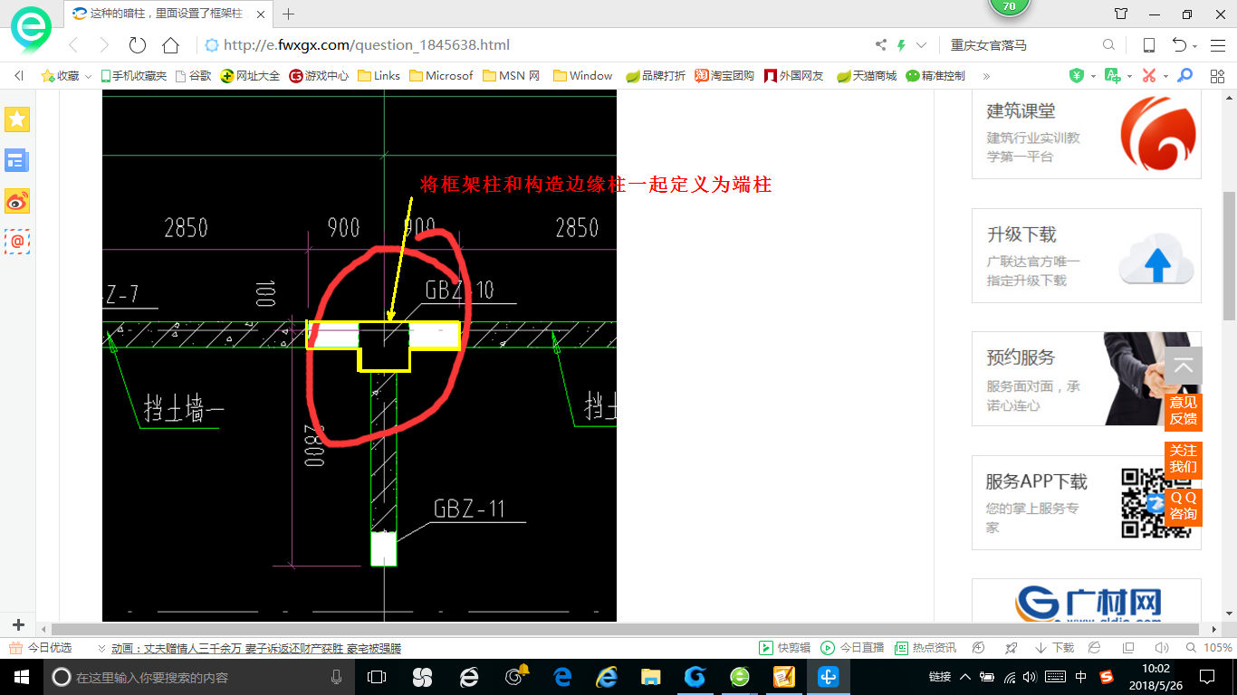Open the extensions grid icon

[1217, 76]
